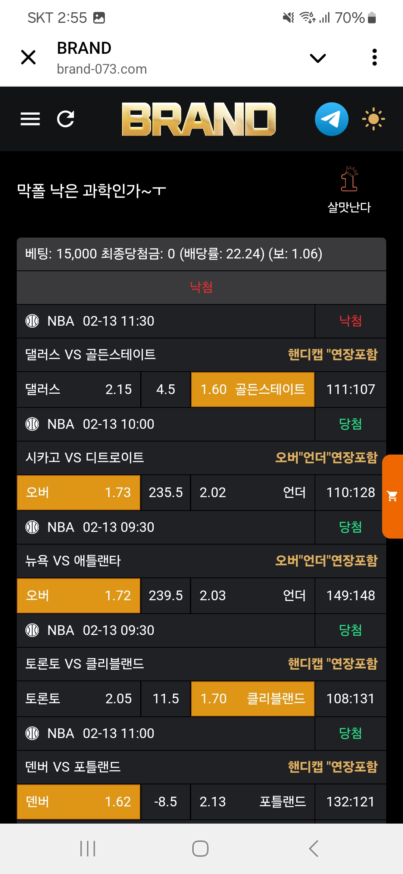Tap the 포틀랜드 2.13 odds cell
This screenshot has height=874, width=403.
pos(253,802)
